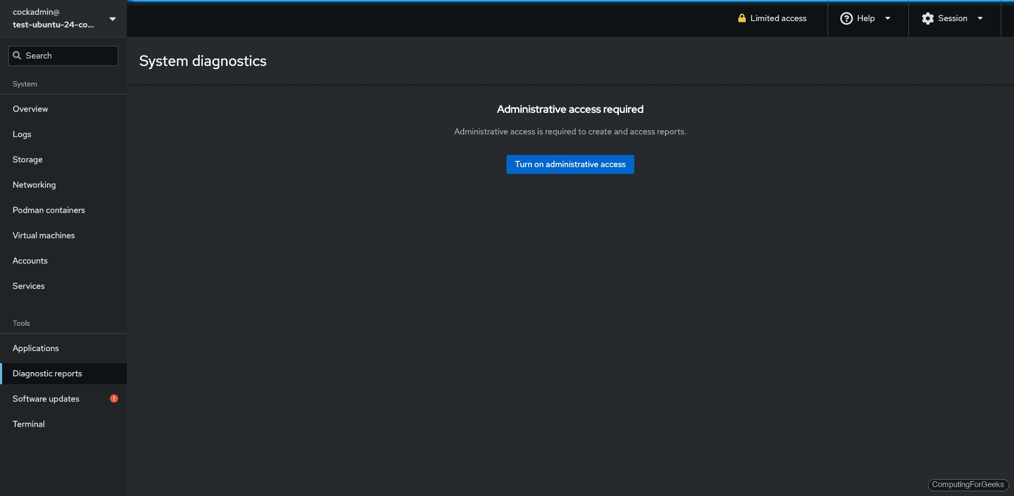1014x496 pixels.
Task: Click the search magnifier icon in sidebar
Action: point(17,55)
